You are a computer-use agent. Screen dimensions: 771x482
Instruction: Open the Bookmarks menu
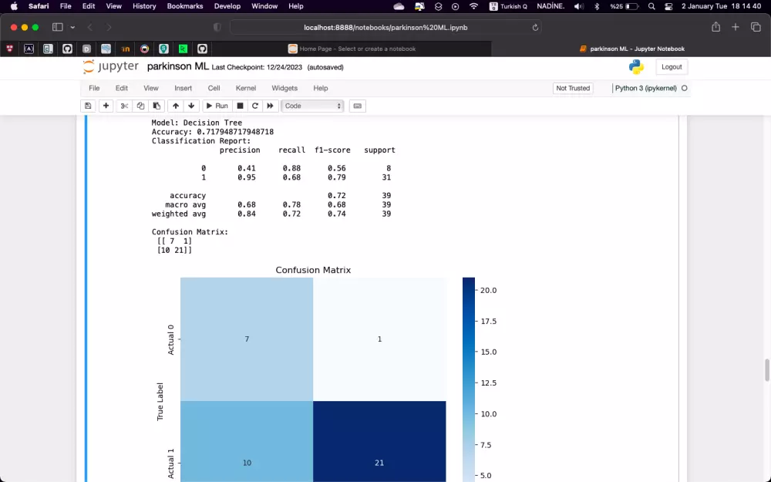click(x=185, y=6)
